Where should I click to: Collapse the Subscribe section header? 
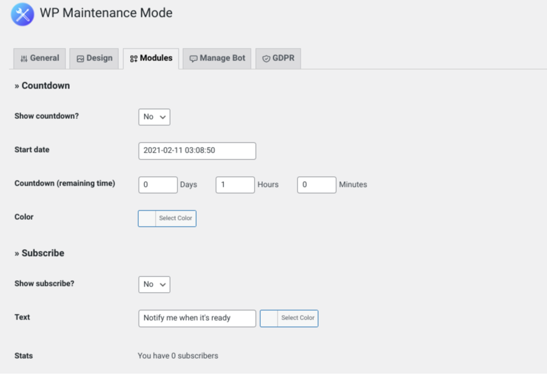[x=39, y=253]
